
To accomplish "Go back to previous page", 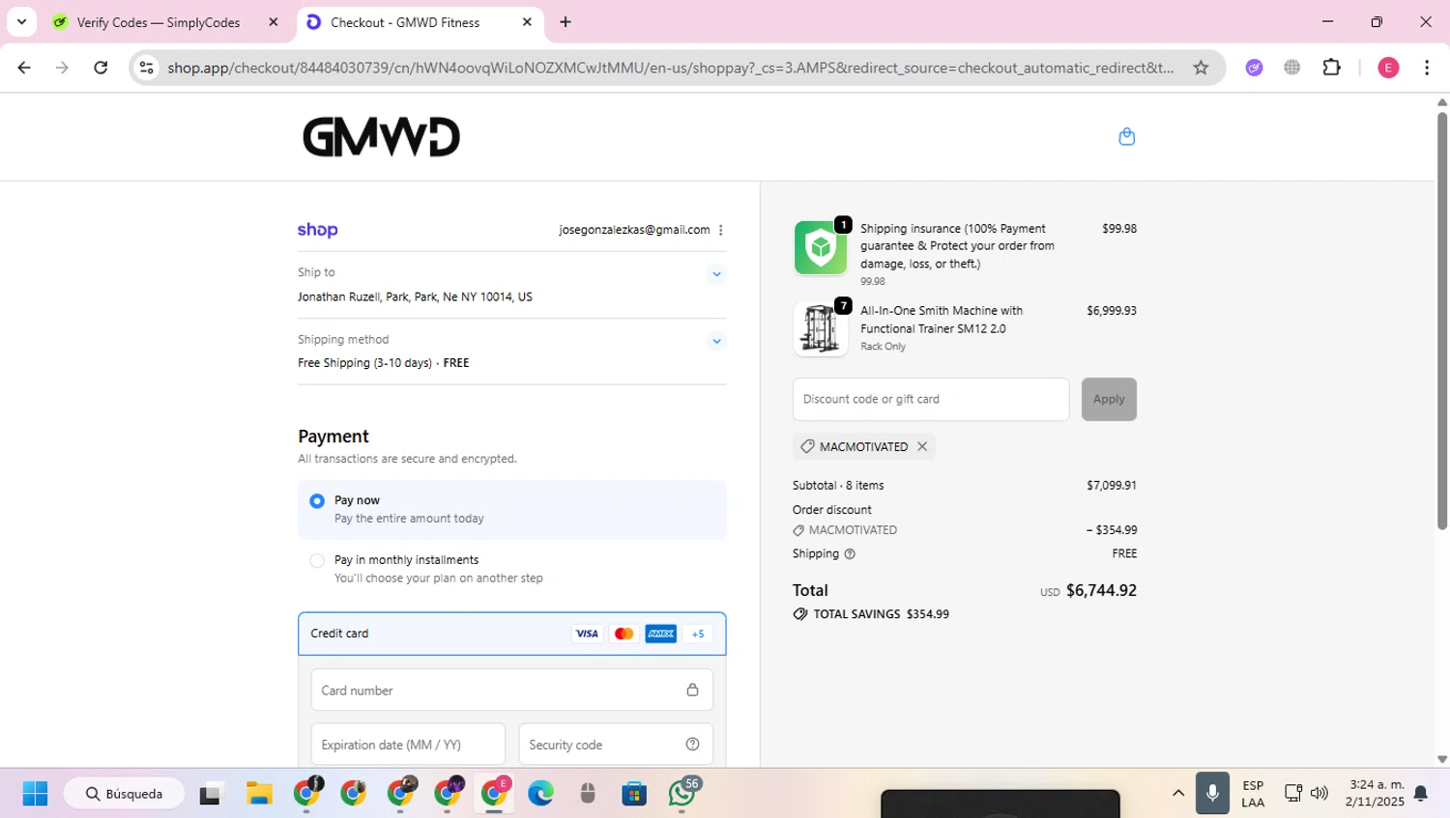I will click(24, 68).
